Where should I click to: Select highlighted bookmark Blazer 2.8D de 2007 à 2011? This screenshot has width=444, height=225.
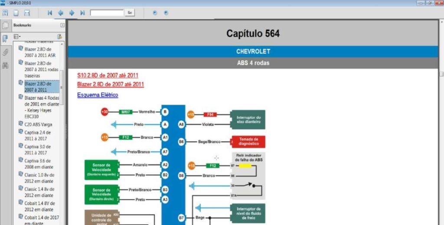42,87
